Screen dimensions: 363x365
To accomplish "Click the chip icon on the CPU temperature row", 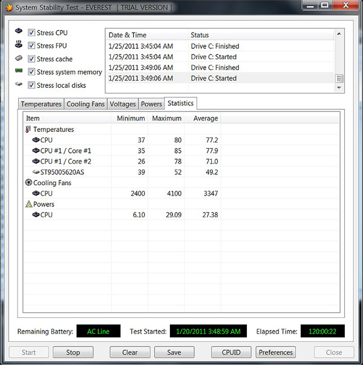I will coord(36,140).
